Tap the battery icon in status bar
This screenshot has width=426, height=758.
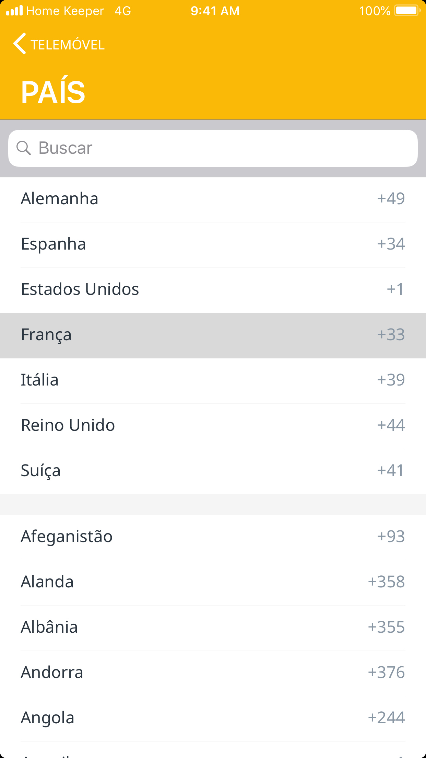[x=407, y=11]
